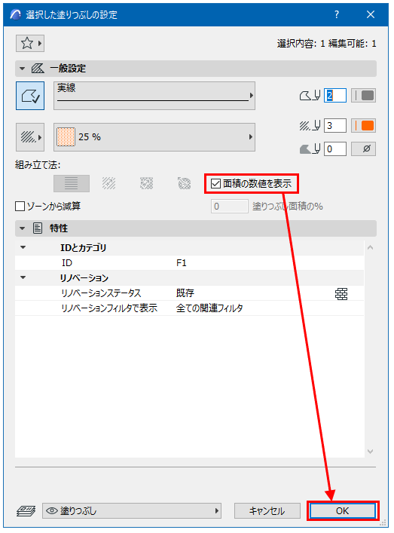Select the fourth distorted fill method icon

click(x=184, y=183)
